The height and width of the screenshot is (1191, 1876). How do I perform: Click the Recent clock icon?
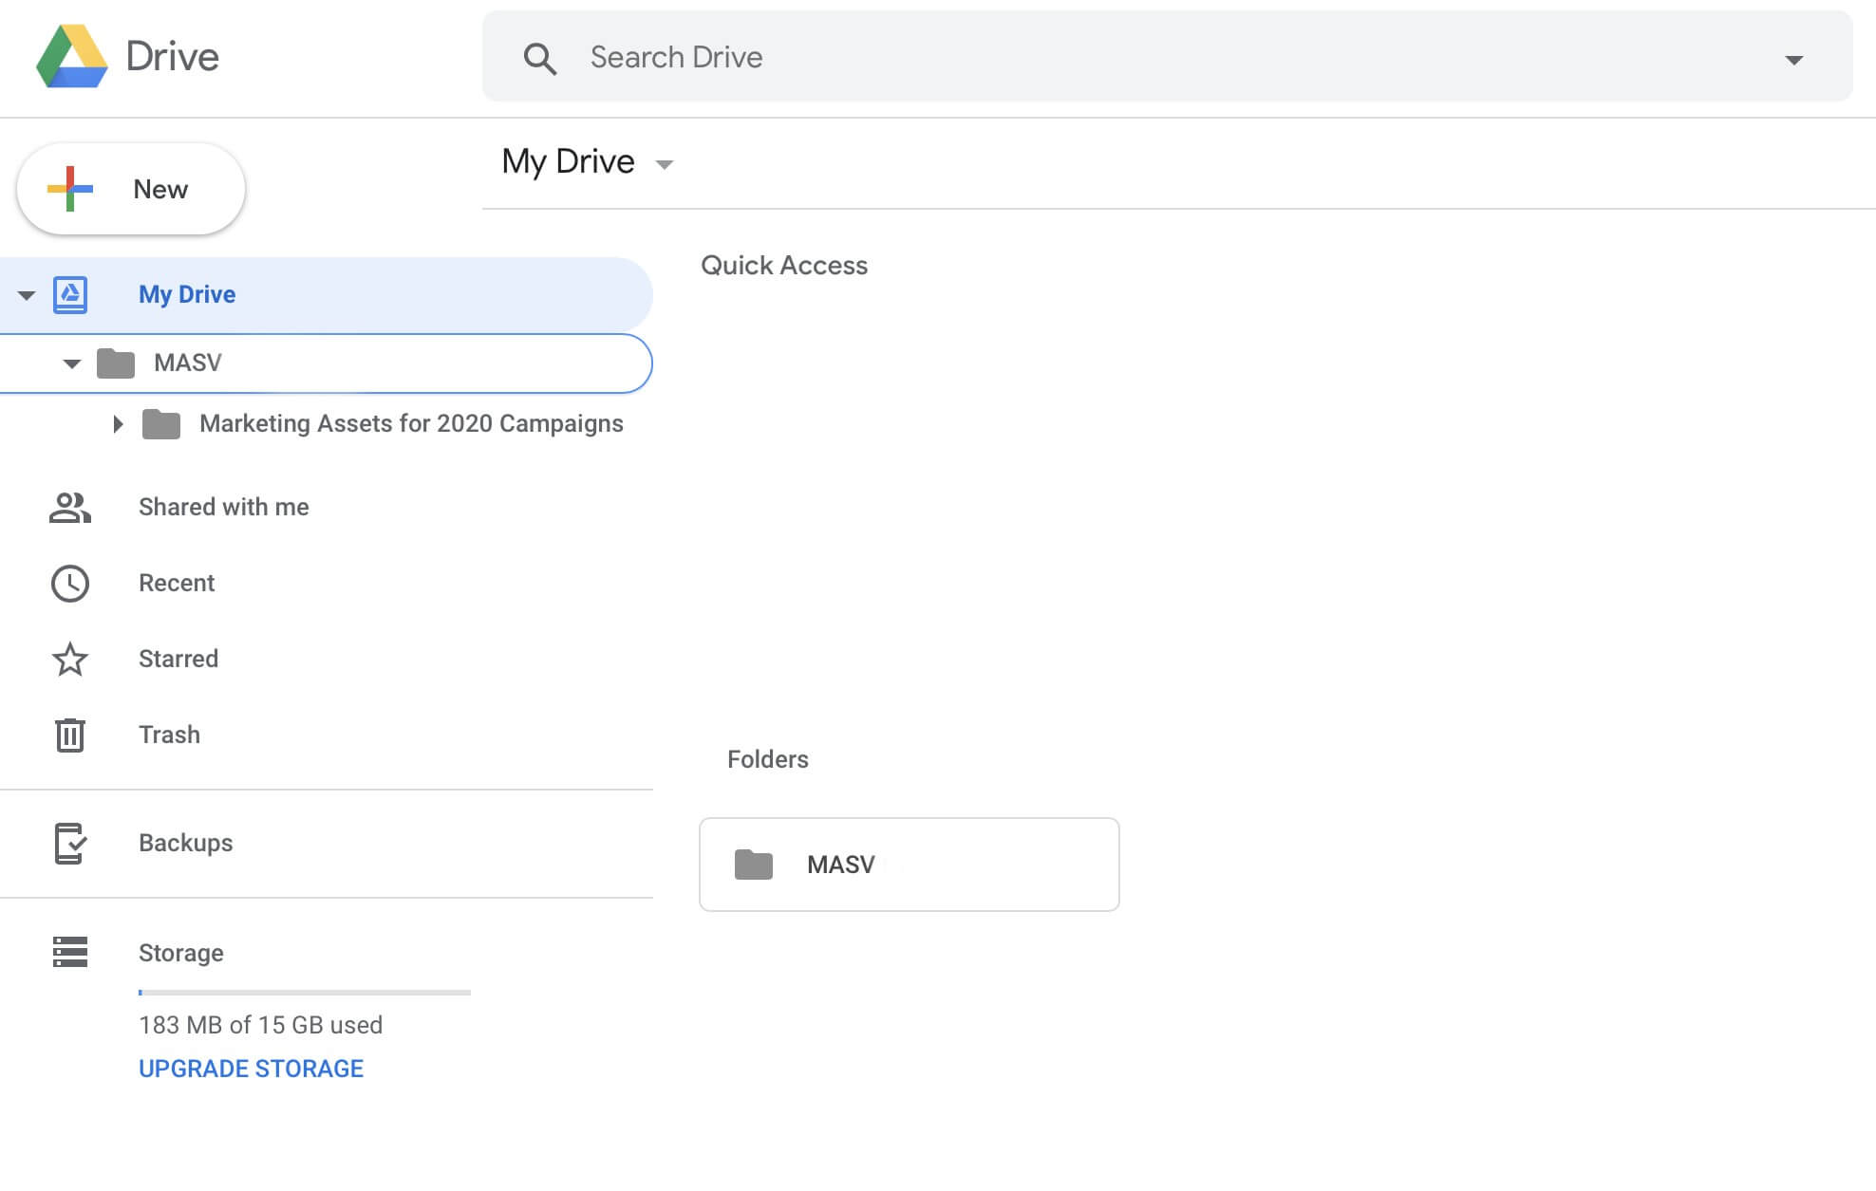(69, 583)
